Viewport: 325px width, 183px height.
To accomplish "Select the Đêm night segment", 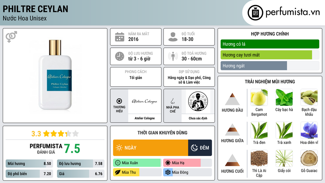I will (x=200, y=148).
